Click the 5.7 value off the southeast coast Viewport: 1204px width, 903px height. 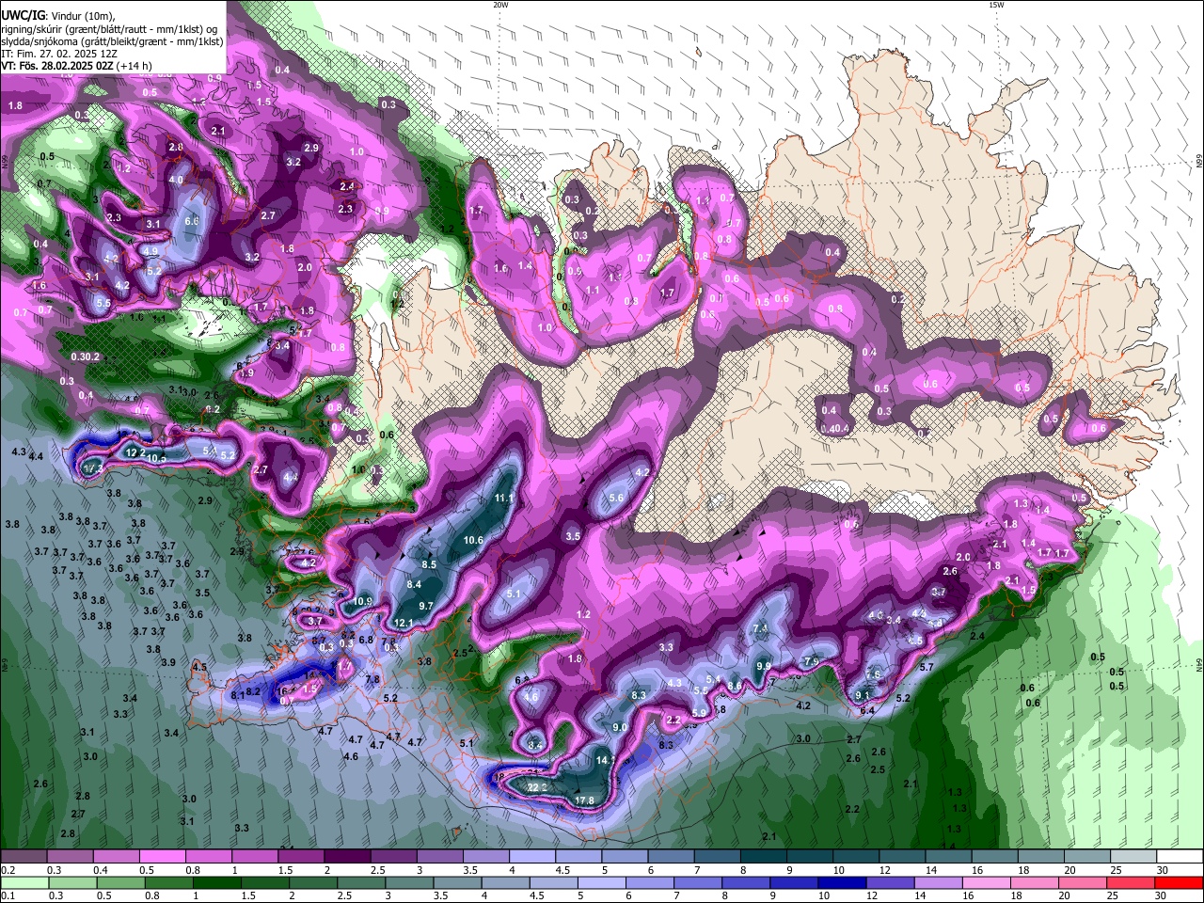coord(927,668)
